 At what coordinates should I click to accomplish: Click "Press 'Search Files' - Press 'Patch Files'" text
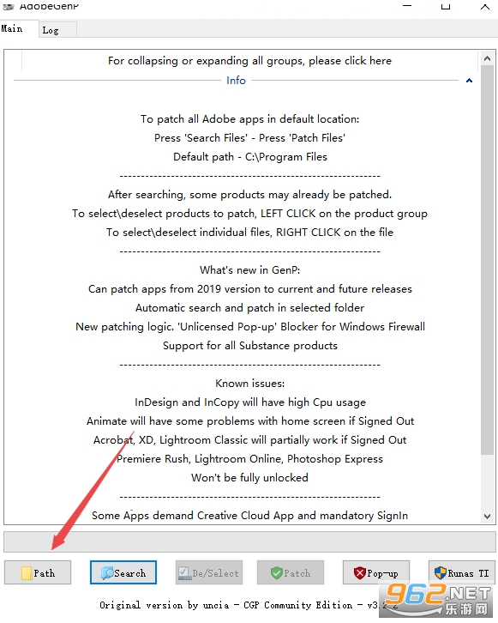click(x=249, y=138)
